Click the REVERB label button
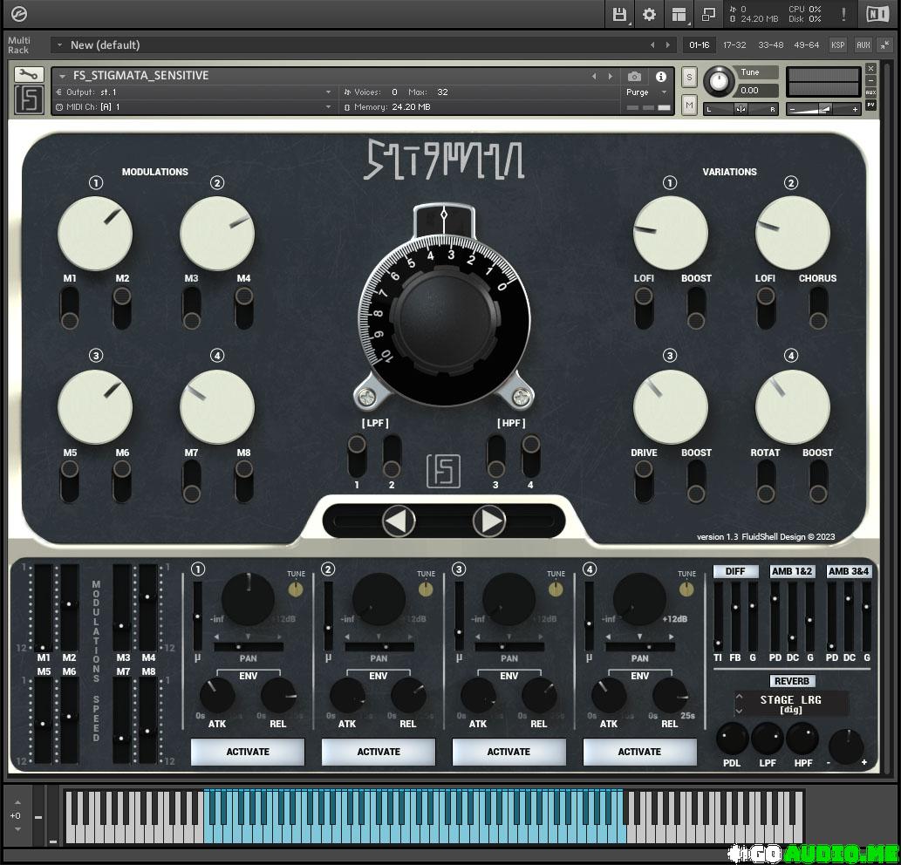The height and width of the screenshot is (865, 901). tap(791, 681)
